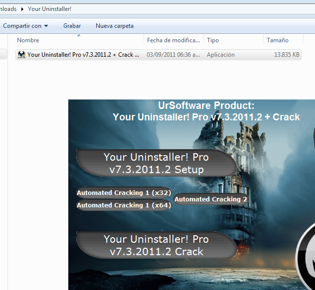Click Automated Cracking 1 (x64) button
The width and height of the screenshot is (315, 290).
124,205
